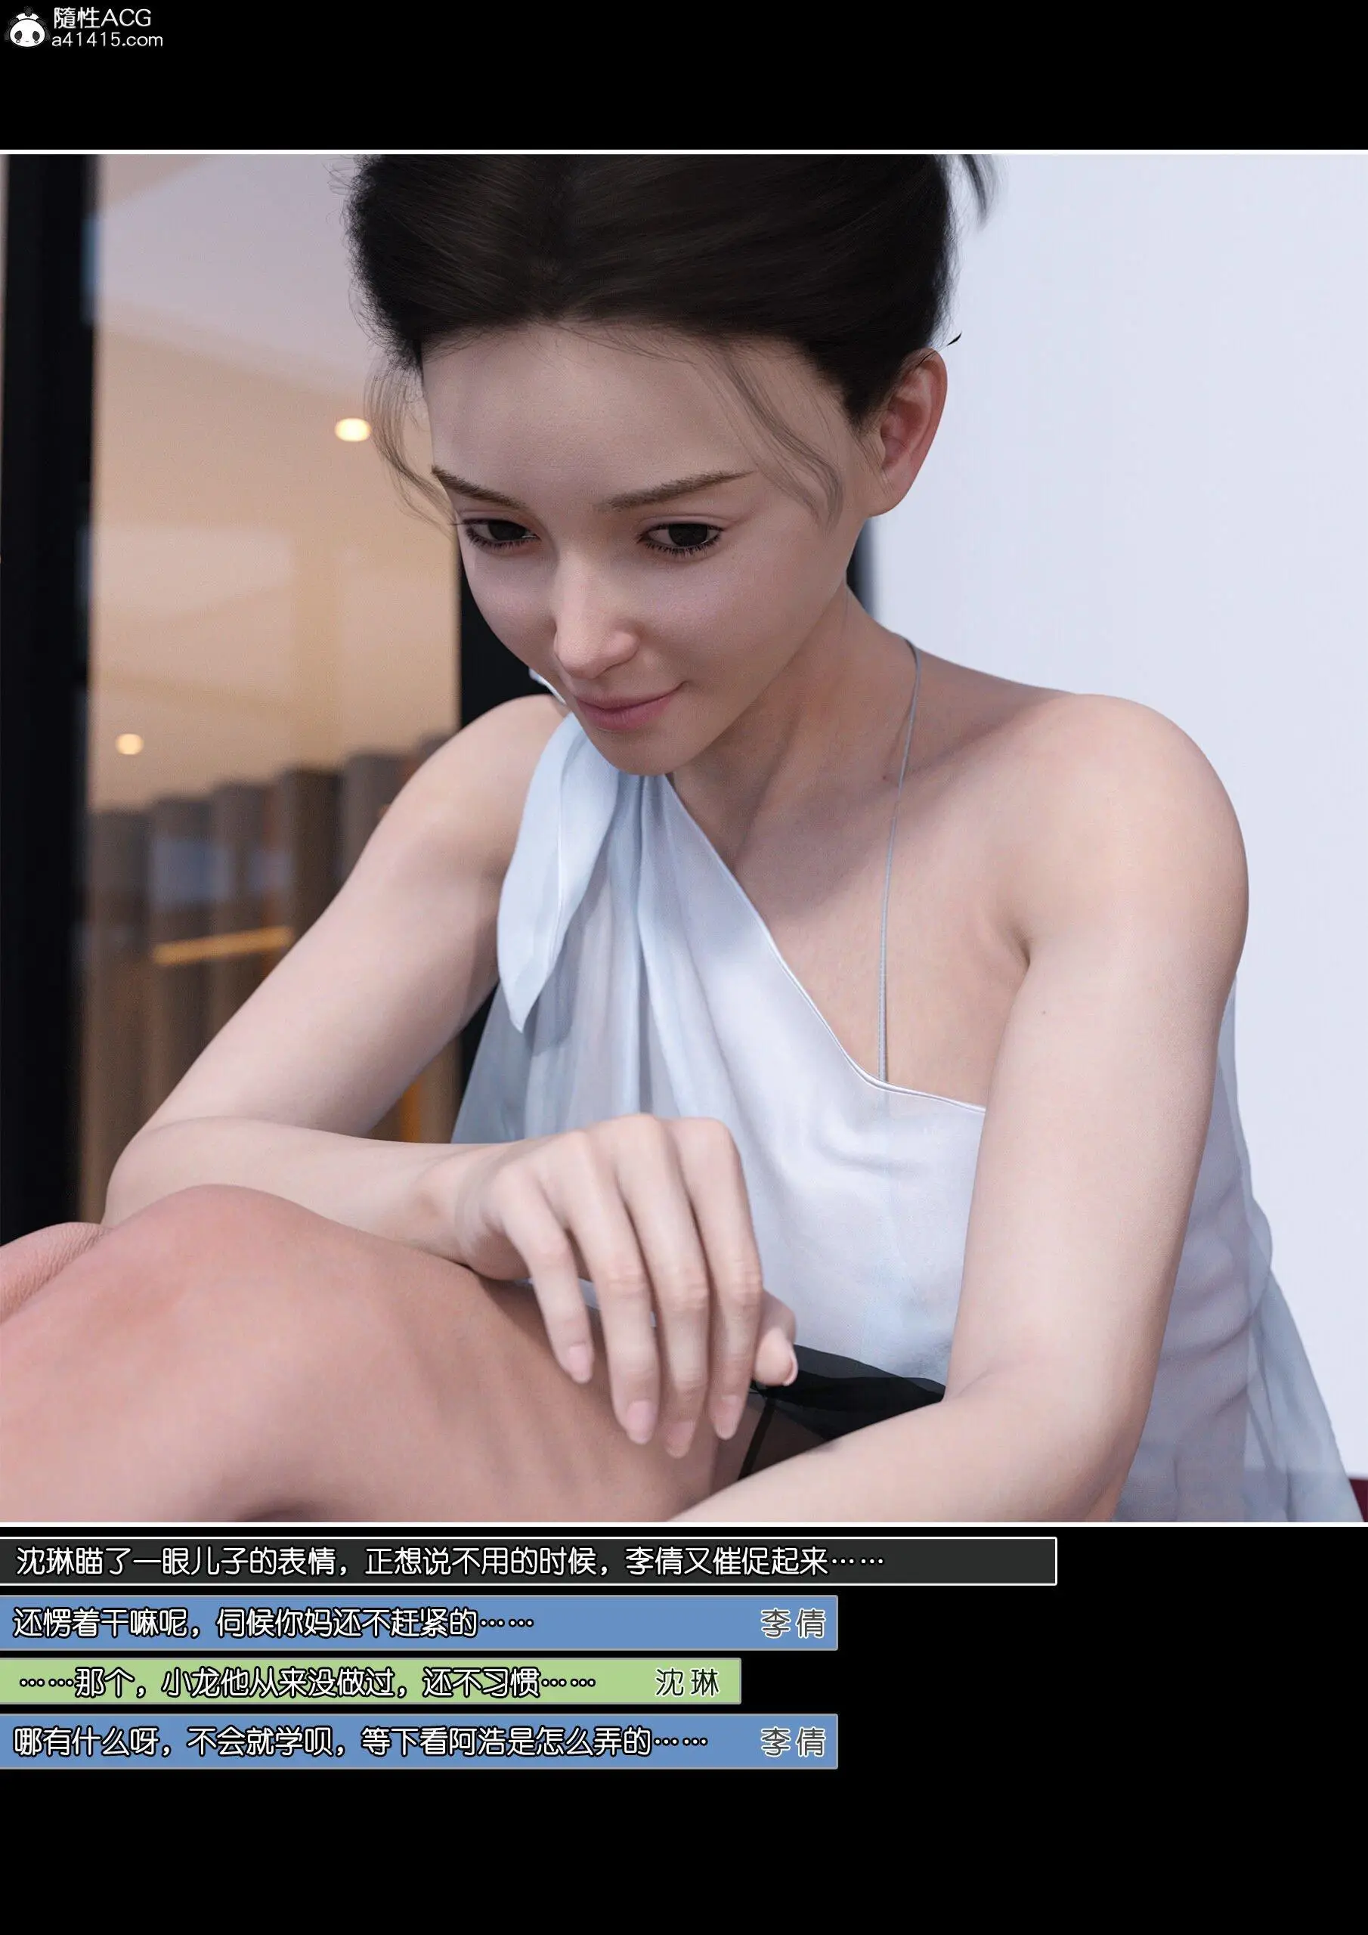The width and height of the screenshot is (1368, 1935).
Task: Click the upper glowing ceiling light in background
Action: coord(352,430)
